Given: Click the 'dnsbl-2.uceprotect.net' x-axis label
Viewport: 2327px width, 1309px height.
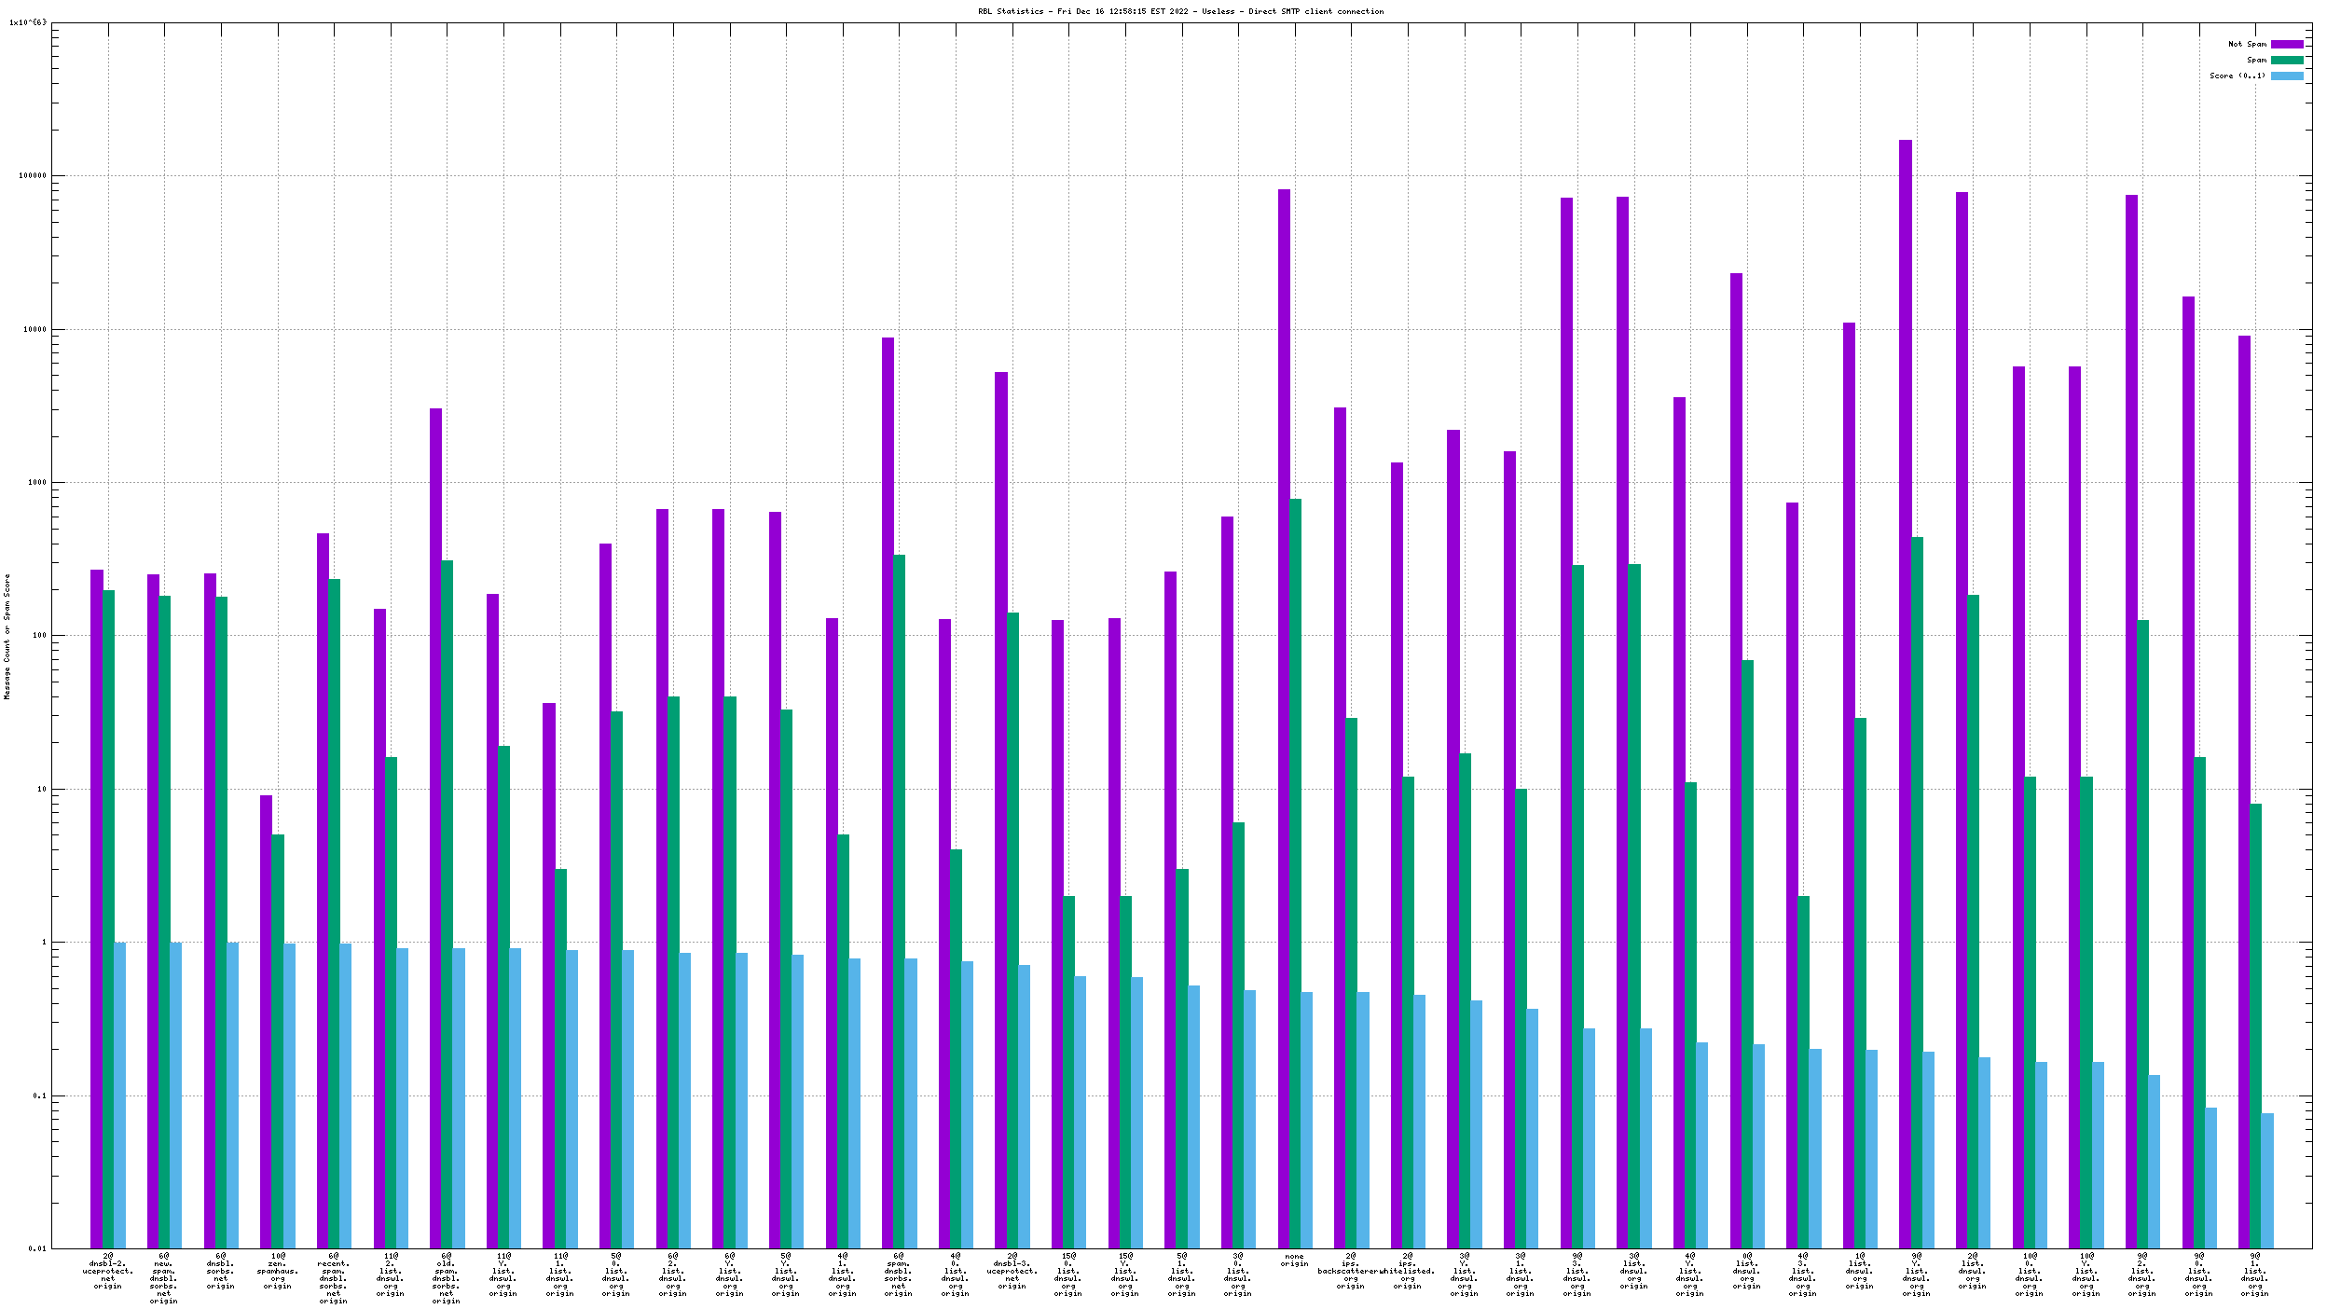Looking at the screenshot, I should 108,1271.
